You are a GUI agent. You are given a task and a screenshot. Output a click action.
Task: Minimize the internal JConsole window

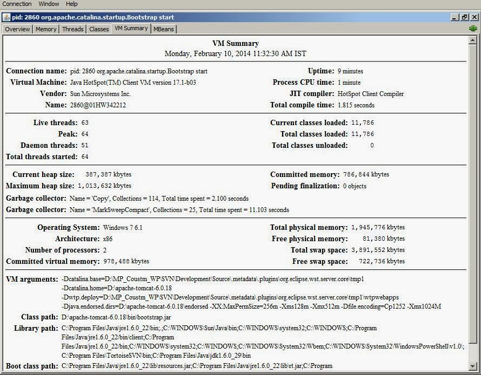455,17
